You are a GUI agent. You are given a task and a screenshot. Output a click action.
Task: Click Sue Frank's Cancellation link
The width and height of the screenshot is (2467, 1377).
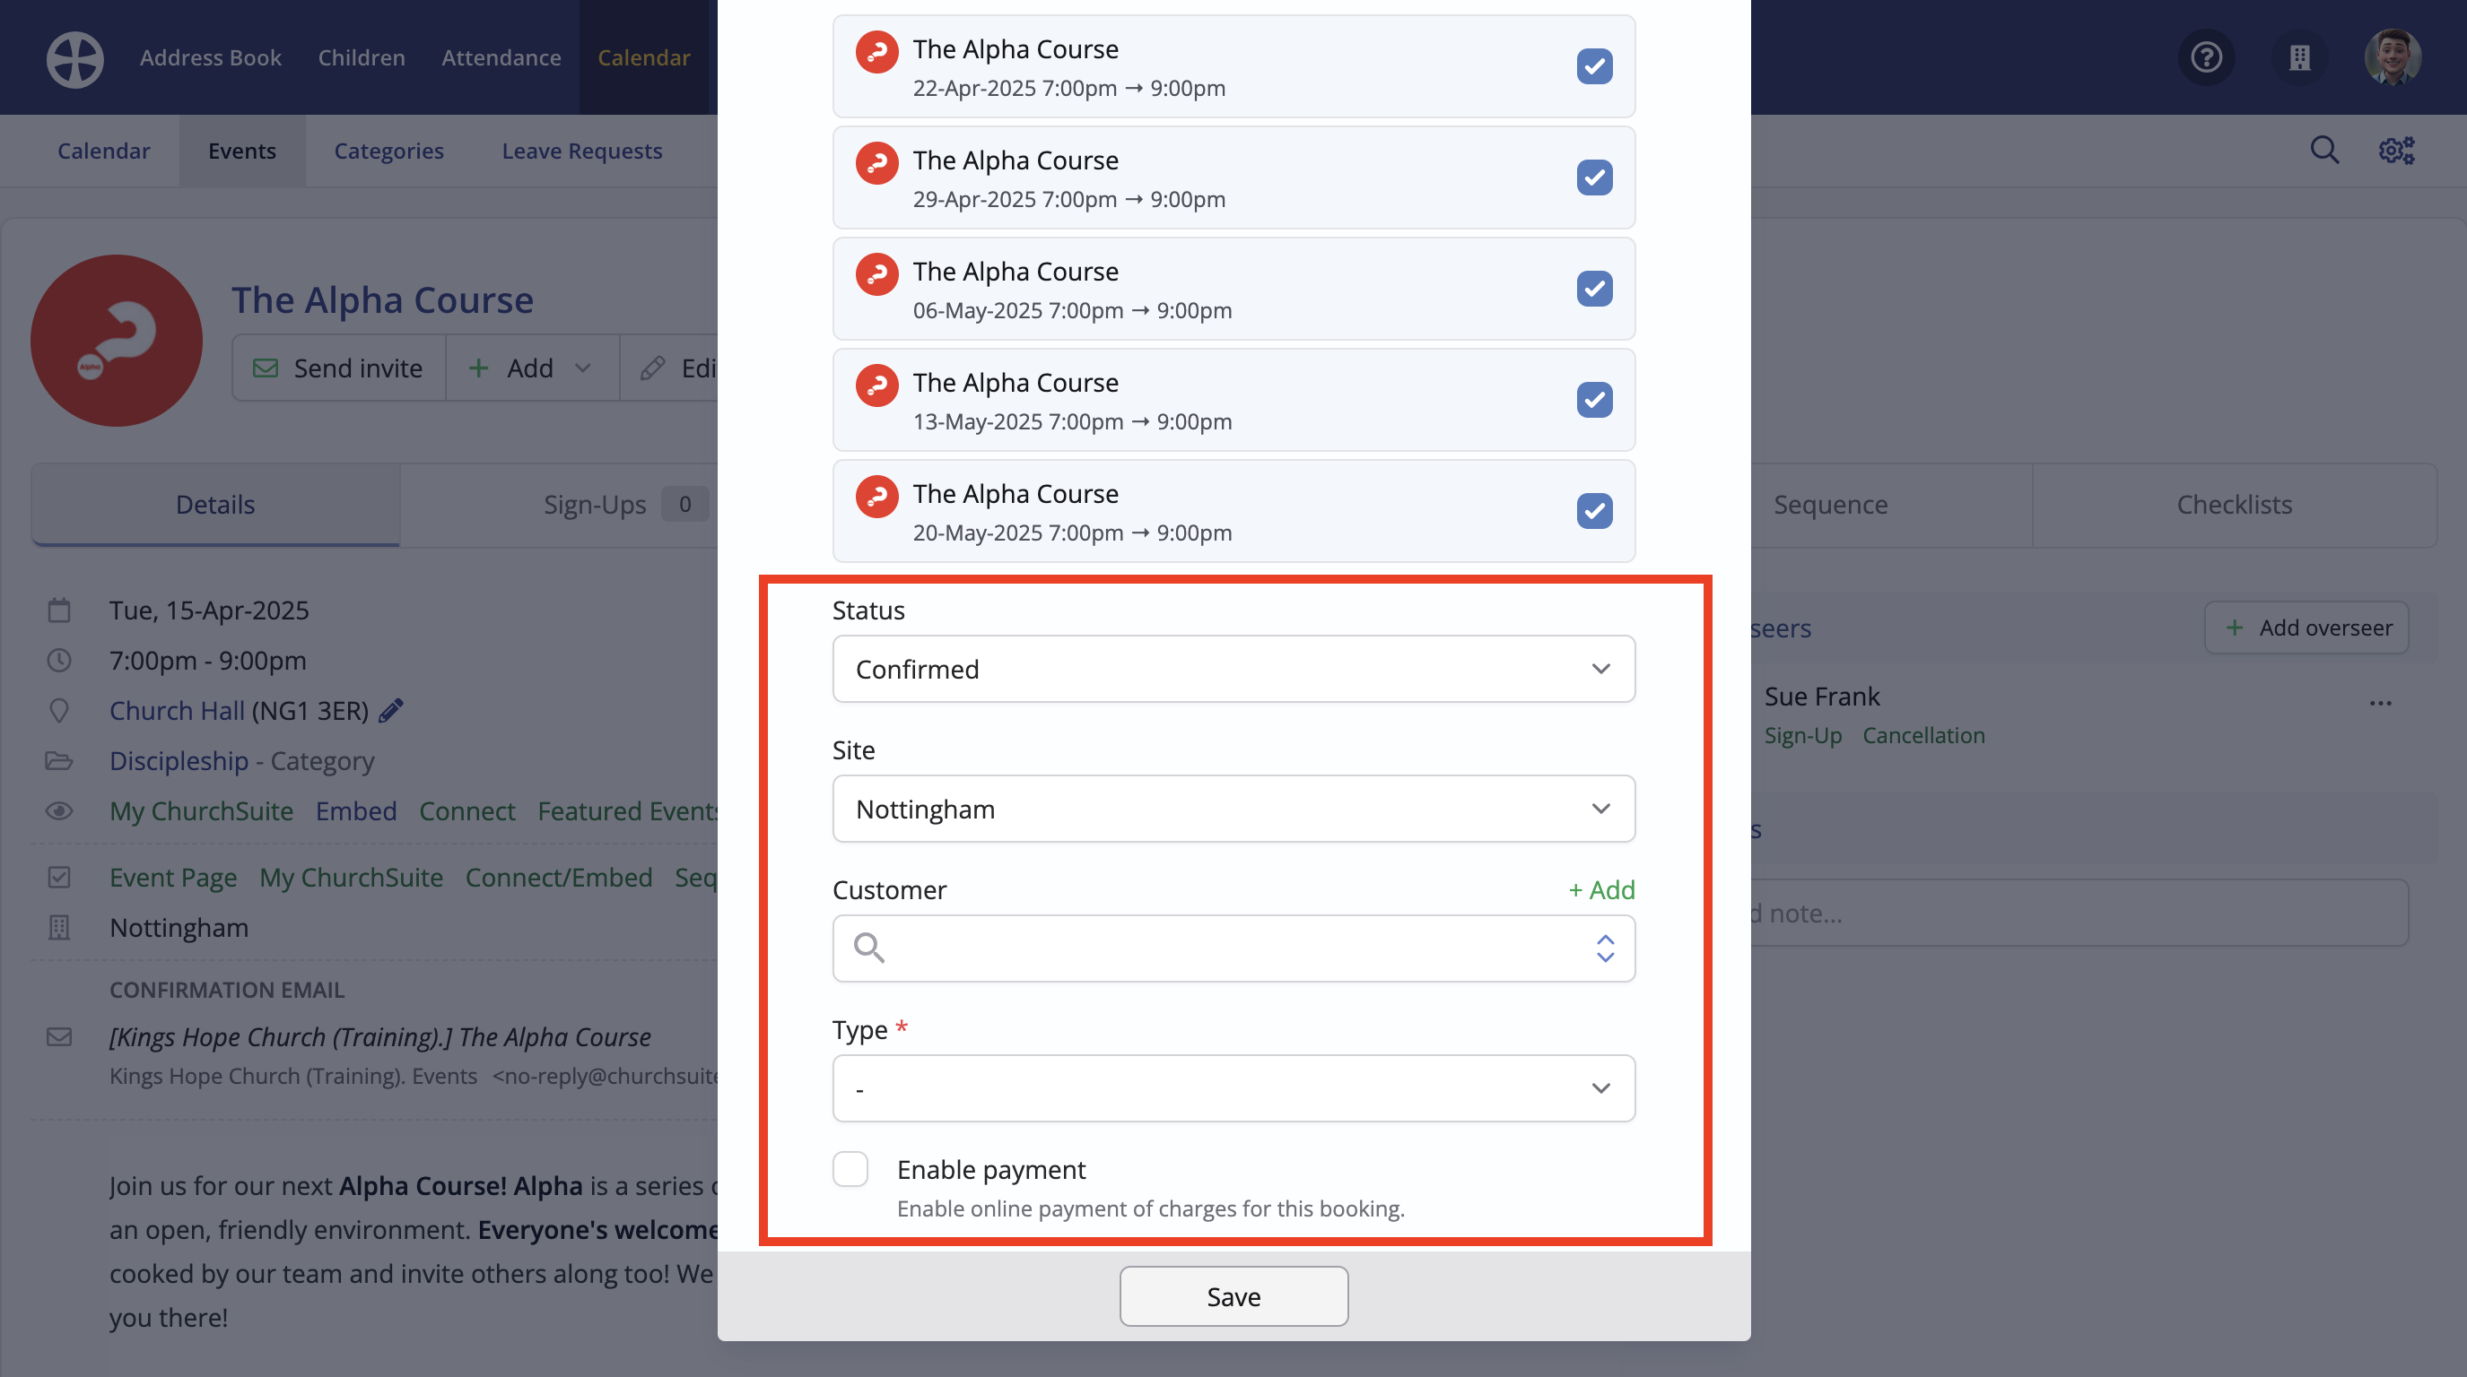[x=1923, y=735]
